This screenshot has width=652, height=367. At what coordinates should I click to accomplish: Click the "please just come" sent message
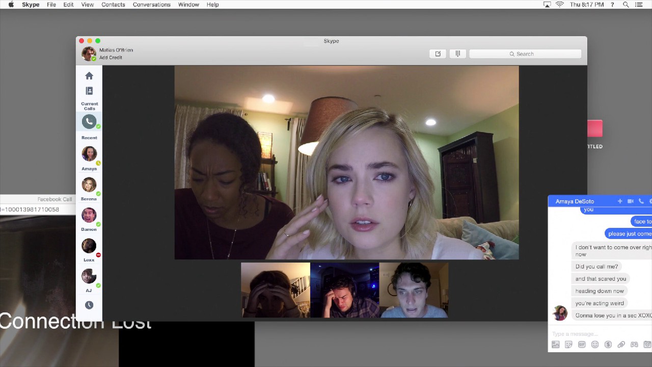pyautogui.click(x=629, y=234)
